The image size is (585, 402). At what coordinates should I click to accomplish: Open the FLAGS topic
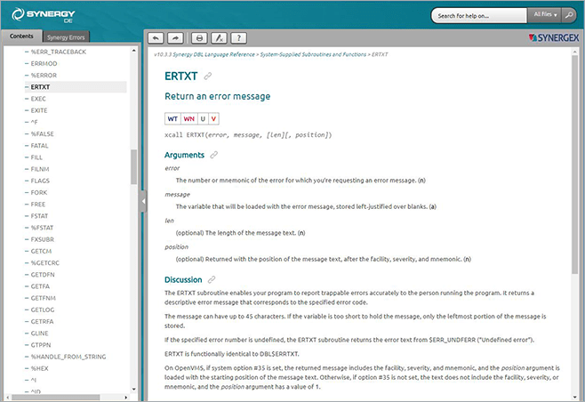(x=40, y=181)
